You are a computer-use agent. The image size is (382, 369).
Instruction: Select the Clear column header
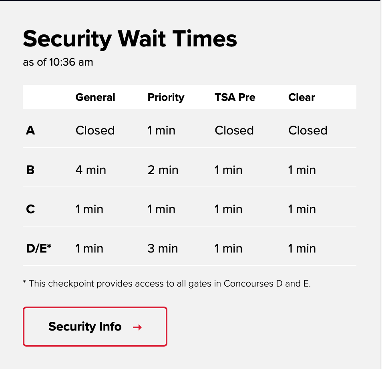click(301, 97)
